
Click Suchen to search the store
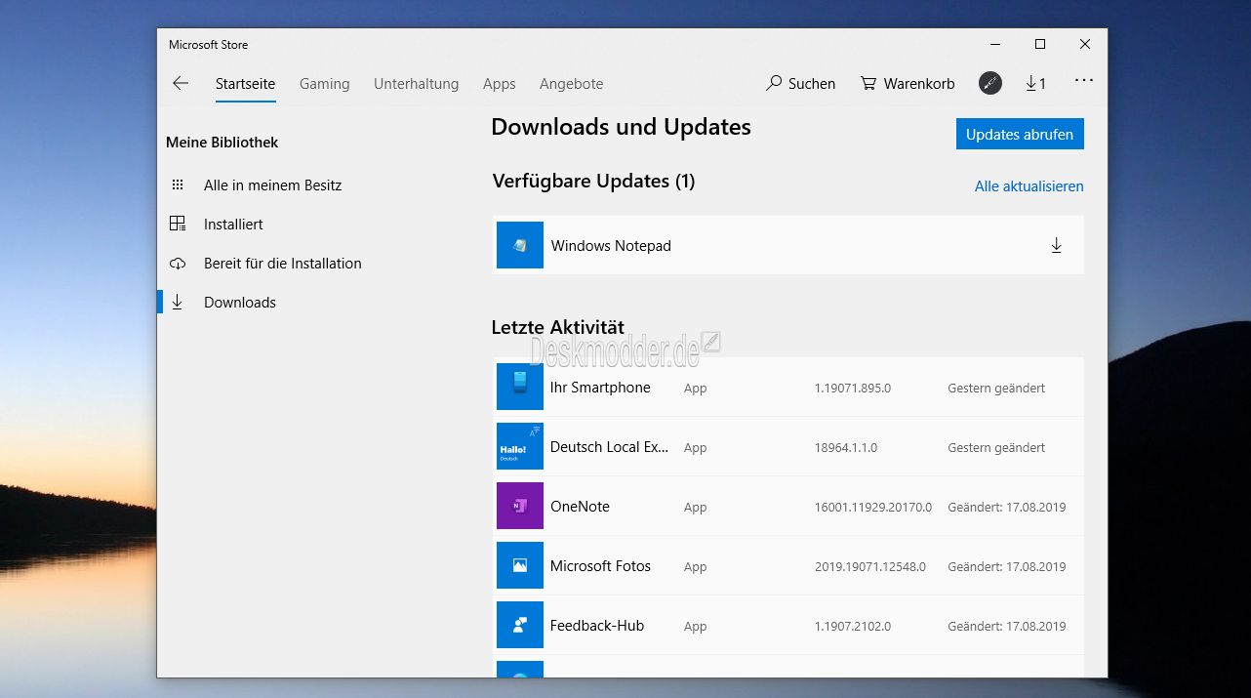click(800, 84)
